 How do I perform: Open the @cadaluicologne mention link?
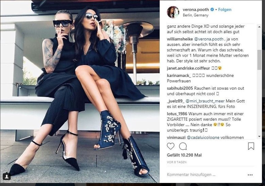(203, 138)
